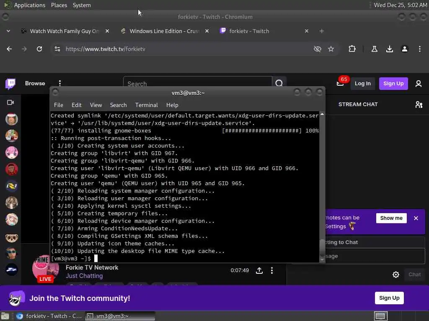
Task: Open the stream more options dots near timer
Action: pyautogui.click(x=271, y=270)
